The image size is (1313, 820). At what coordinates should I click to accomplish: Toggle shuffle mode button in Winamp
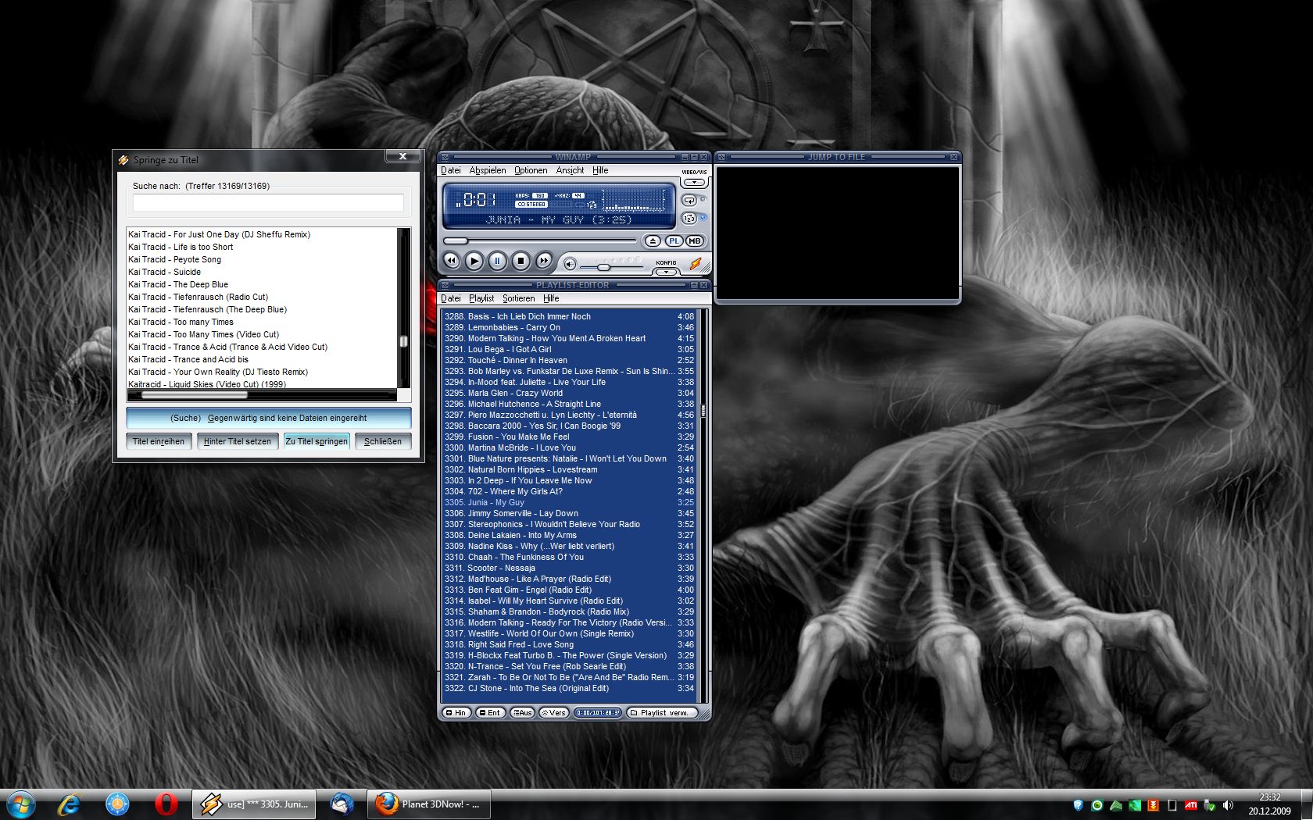[x=689, y=219]
